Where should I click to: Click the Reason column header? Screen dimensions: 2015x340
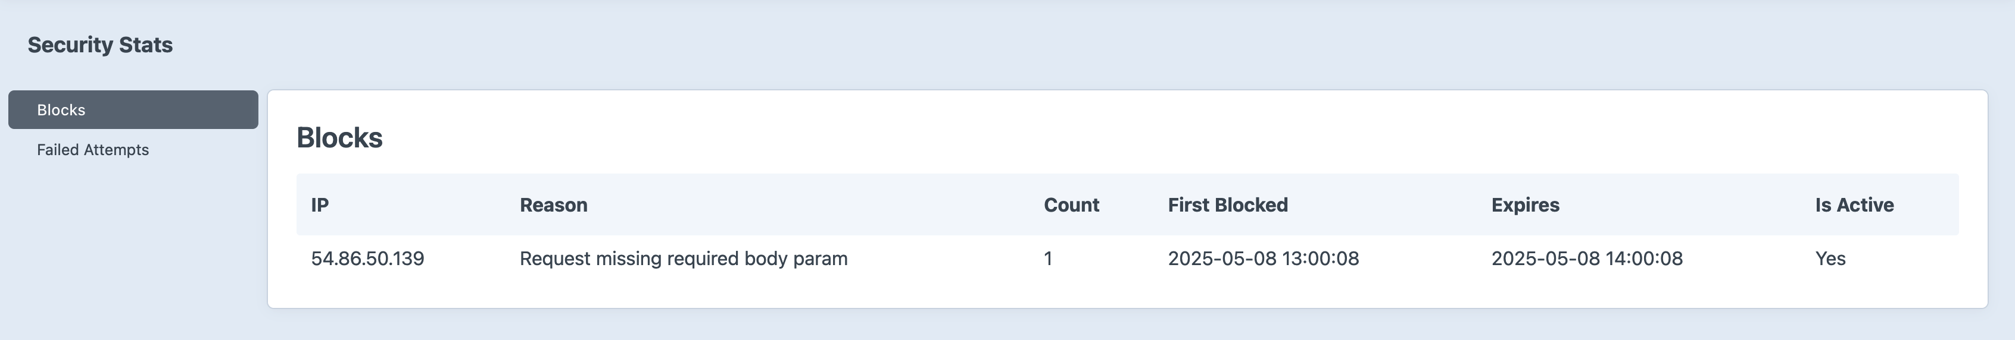pyautogui.click(x=553, y=205)
